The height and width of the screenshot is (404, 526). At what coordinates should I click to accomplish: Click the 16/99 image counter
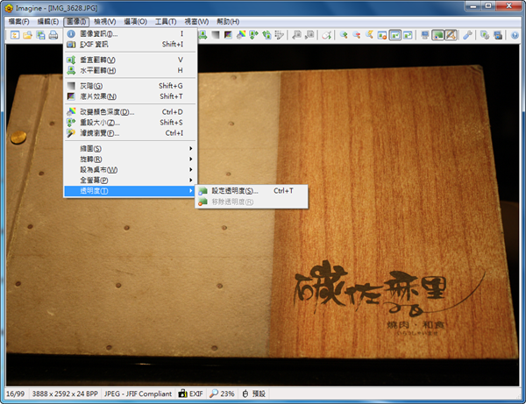point(15,393)
